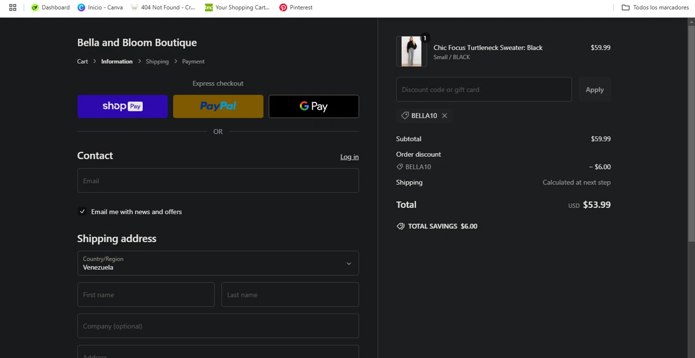Pay with PayPal express checkout
The height and width of the screenshot is (358, 695).
pyautogui.click(x=218, y=107)
